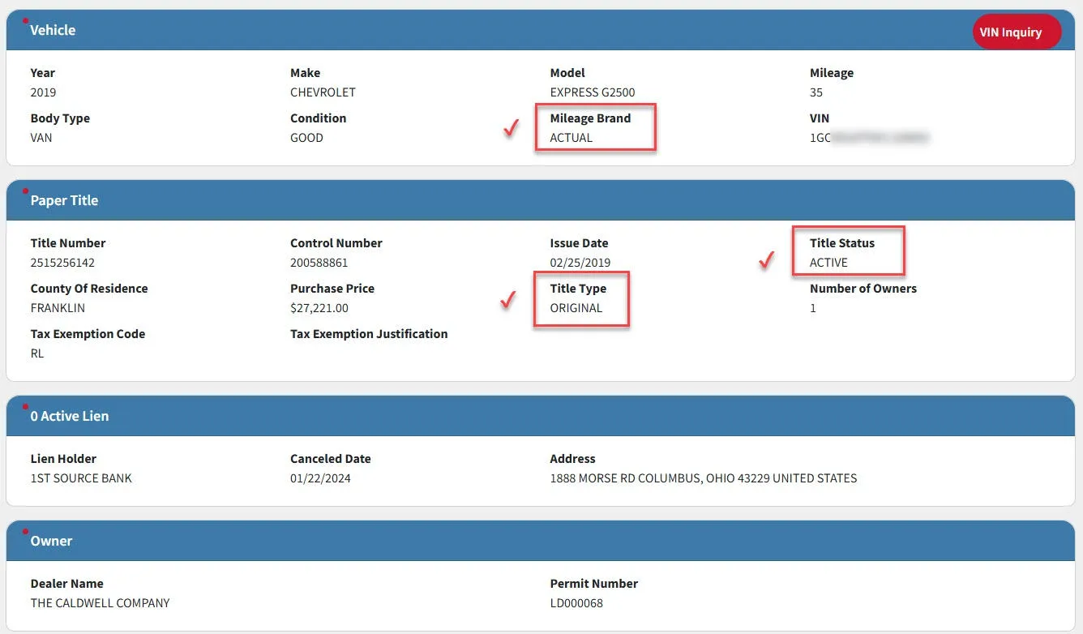
Task: Select the model value EXPRESS G2500
Action: click(x=593, y=92)
